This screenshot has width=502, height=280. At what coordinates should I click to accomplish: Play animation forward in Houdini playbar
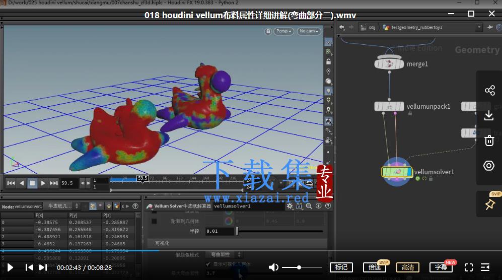[x=43, y=183]
